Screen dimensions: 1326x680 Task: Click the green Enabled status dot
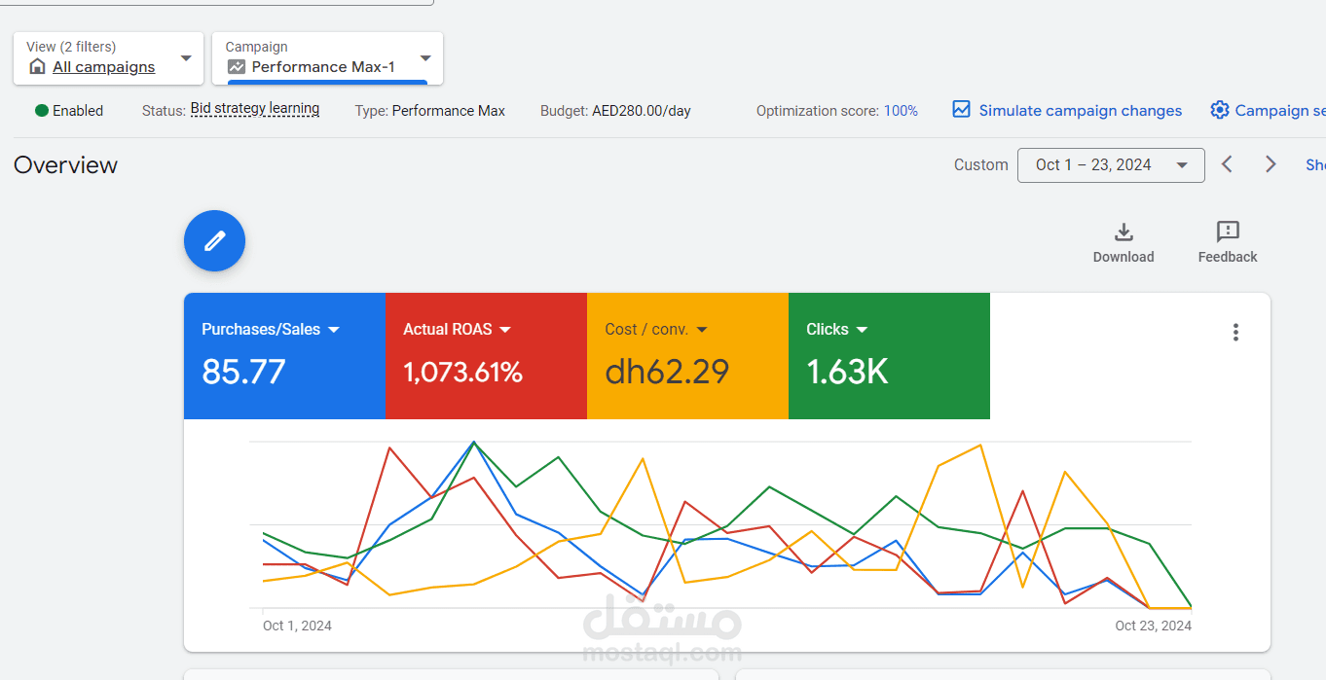pos(42,111)
